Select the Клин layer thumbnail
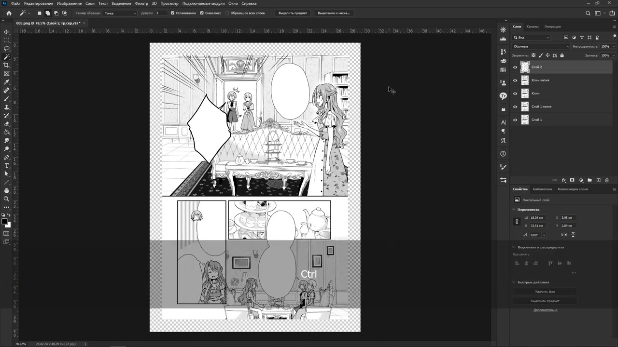Image resolution: width=618 pixels, height=347 pixels. pos(525,93)
